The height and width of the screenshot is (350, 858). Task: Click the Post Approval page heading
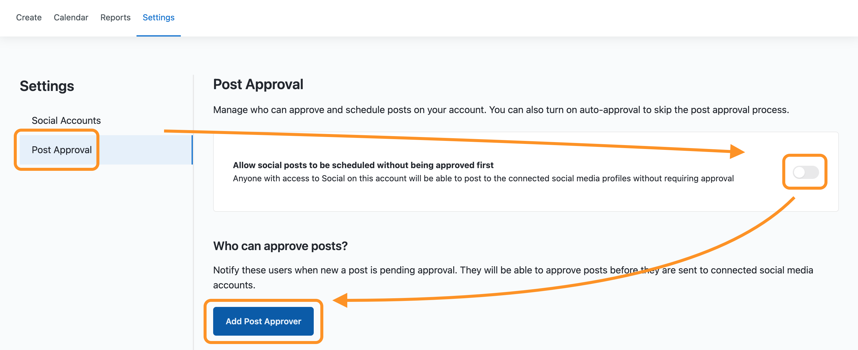tap(258, 84)
